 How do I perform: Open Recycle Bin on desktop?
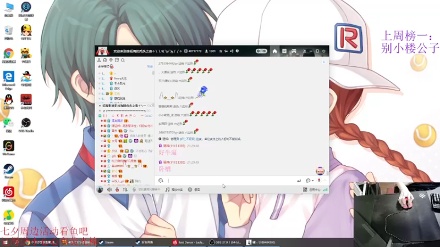click(9, 33)
